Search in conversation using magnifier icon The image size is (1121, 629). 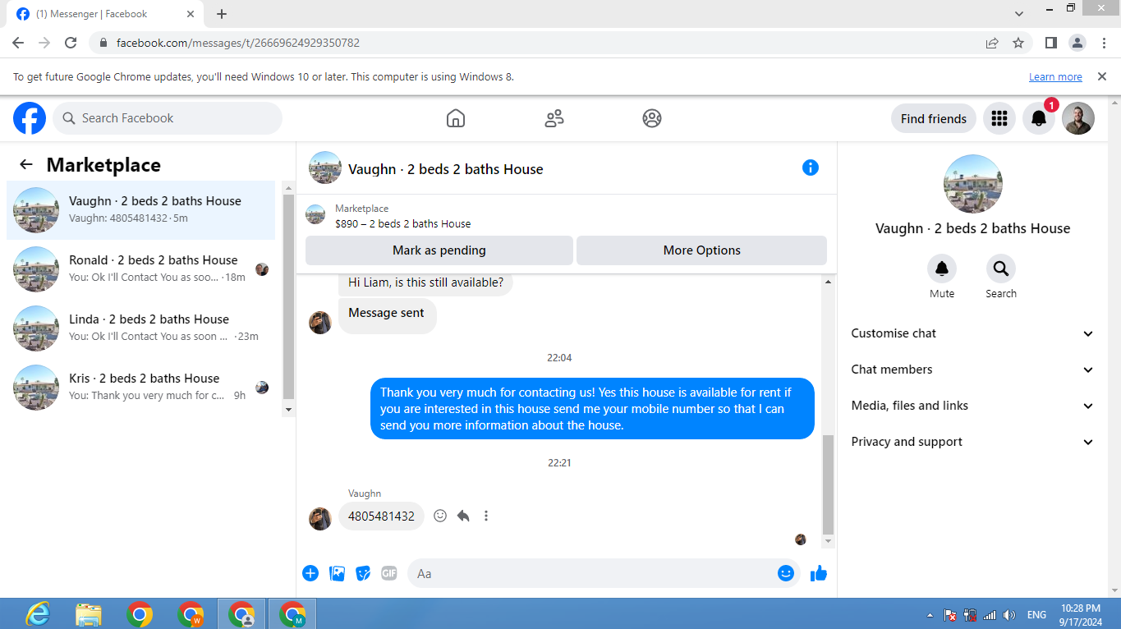1001,269
